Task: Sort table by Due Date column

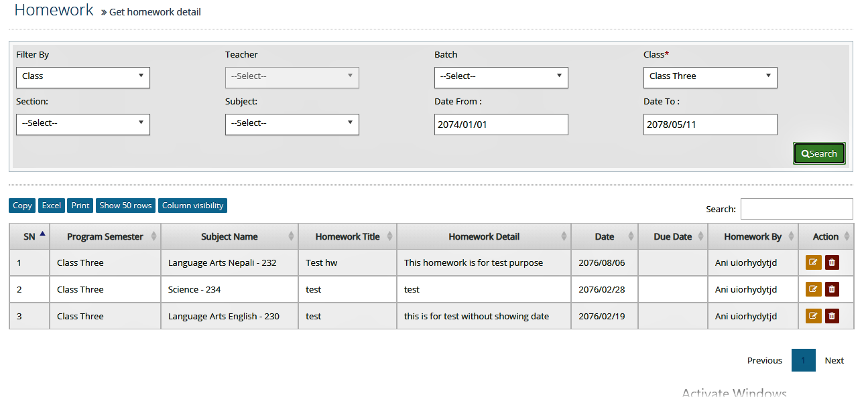Action: coord(672,236)
